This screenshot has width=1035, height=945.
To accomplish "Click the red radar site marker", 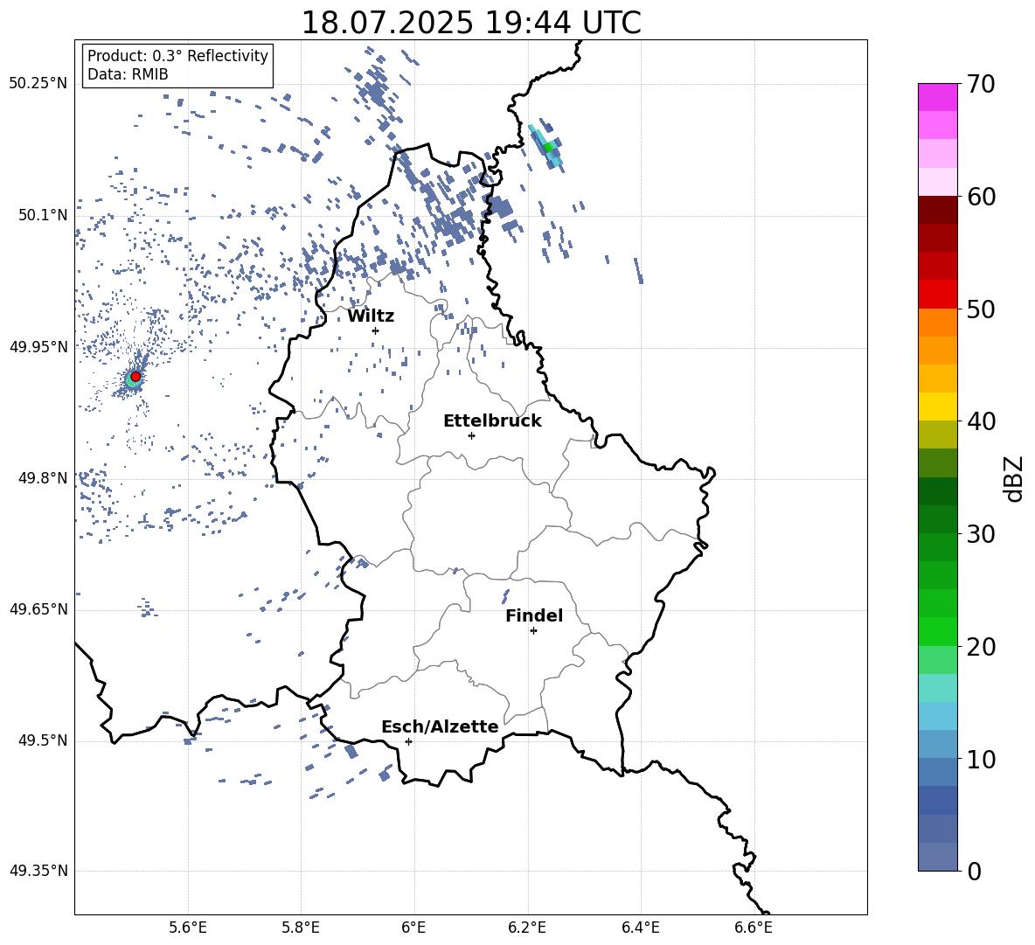I will point(135,376).
